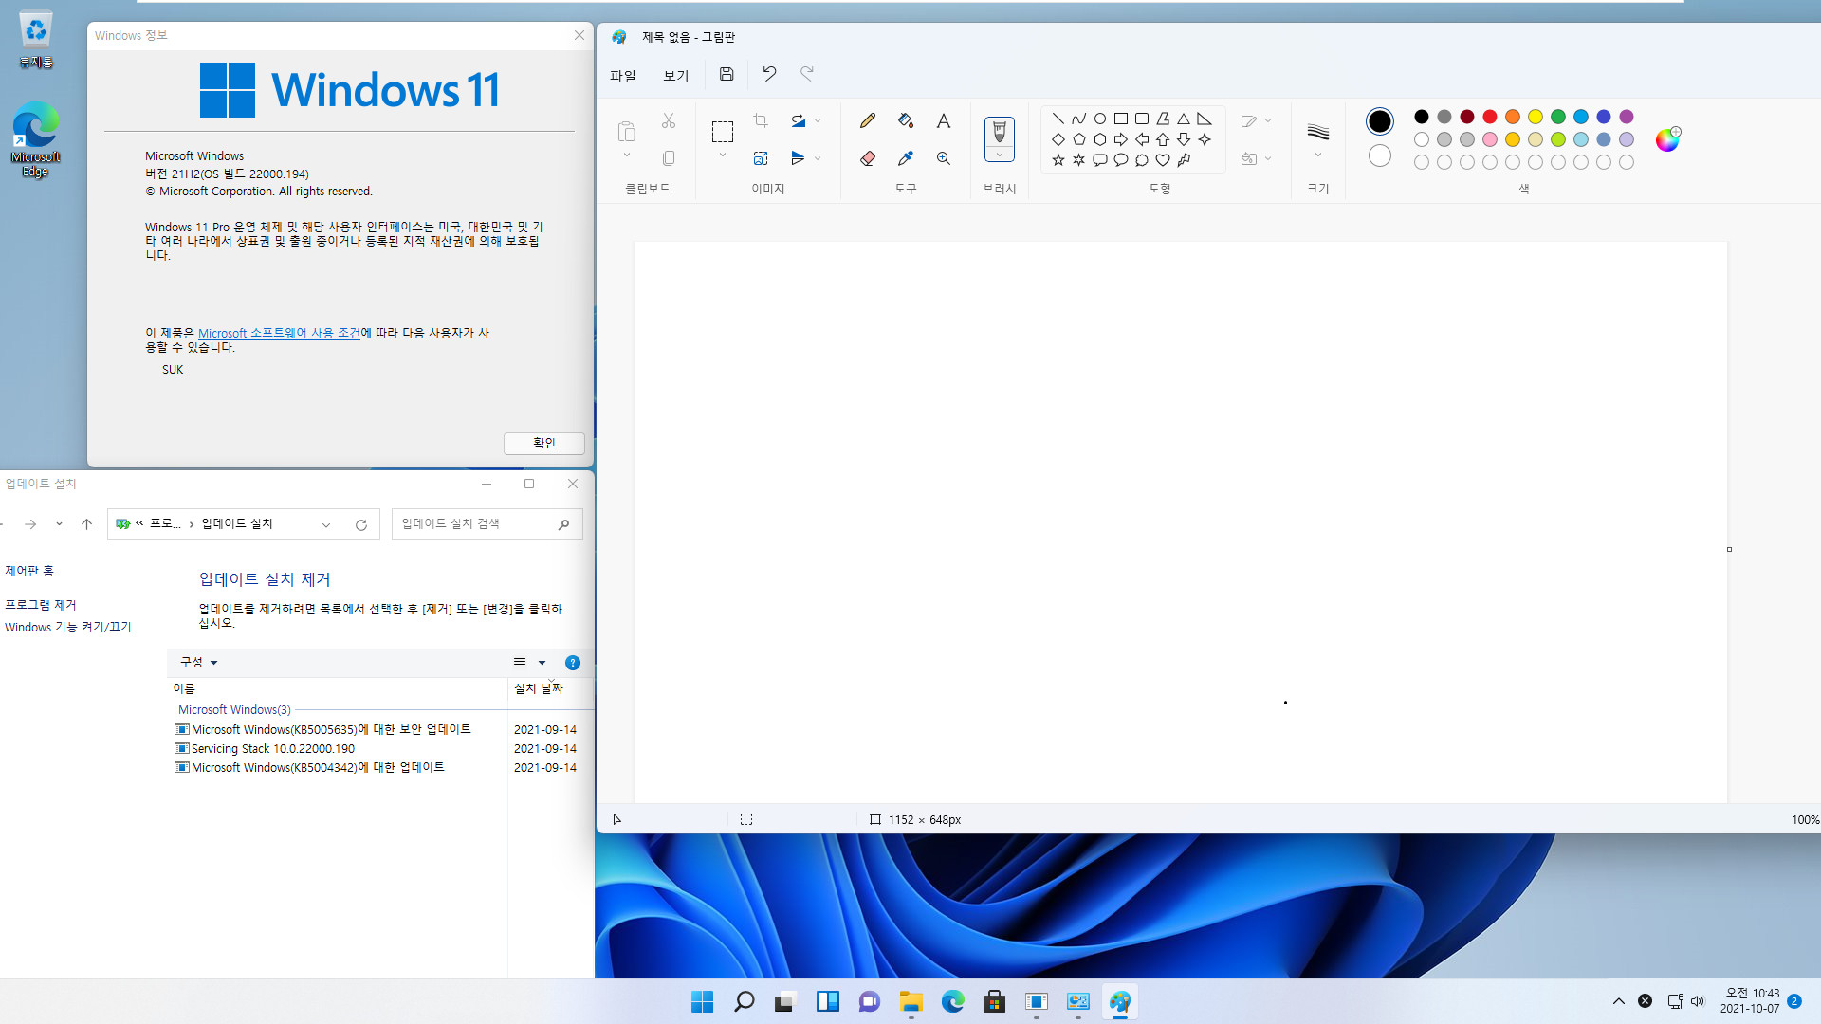
Task: Click the Up folder arrow in navigation
Action: click(86, 524)
